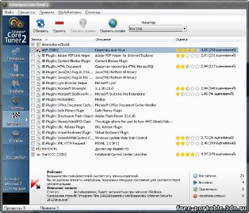Open the Помощь menu
This screenshot has height=213, width=249.
93,12
